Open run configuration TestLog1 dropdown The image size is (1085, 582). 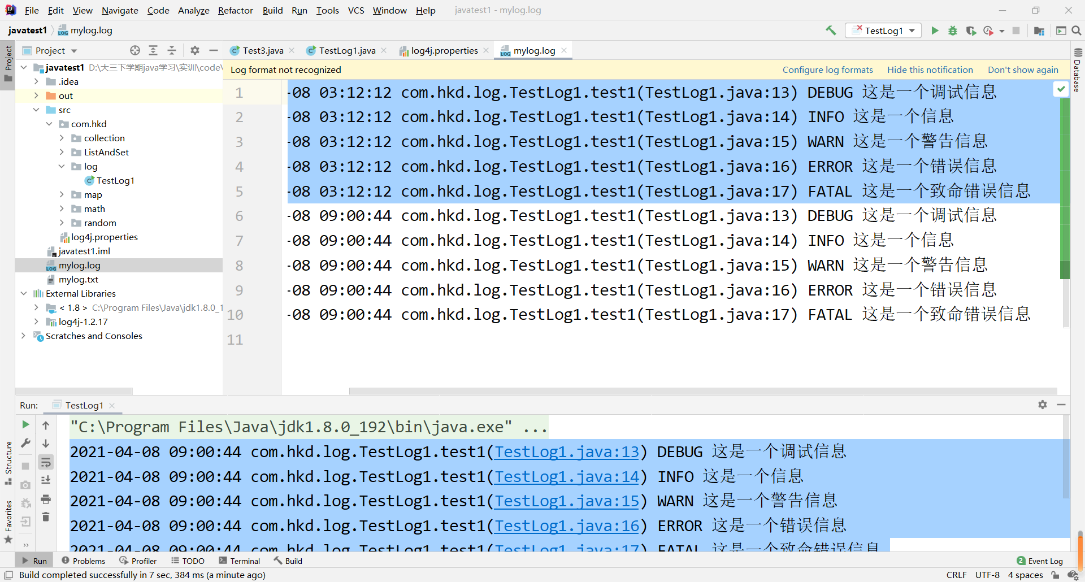pyautogui.click(x=883, y=31)
